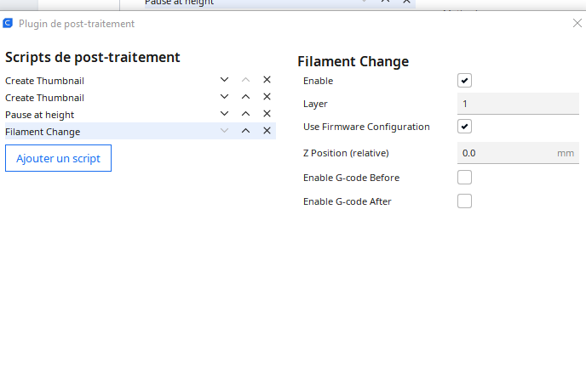Remove the Filament Change script
Viewport: 586px width, 368px height.
(267, 131)
